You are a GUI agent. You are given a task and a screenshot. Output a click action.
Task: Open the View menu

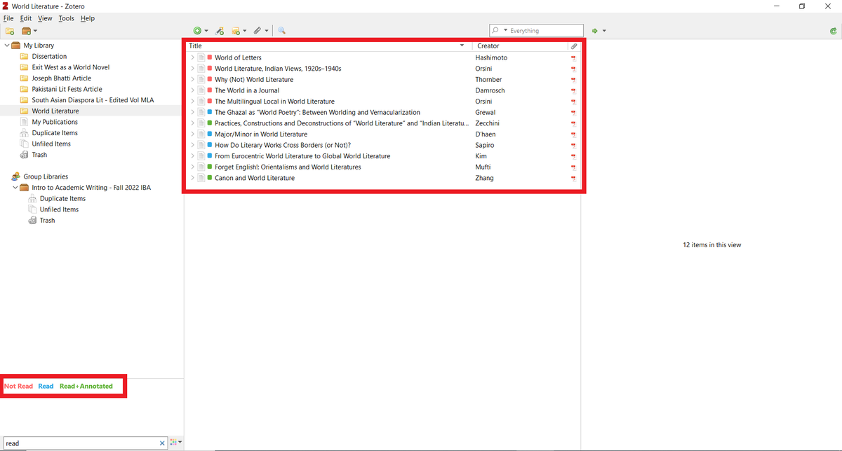pos(45,18)
